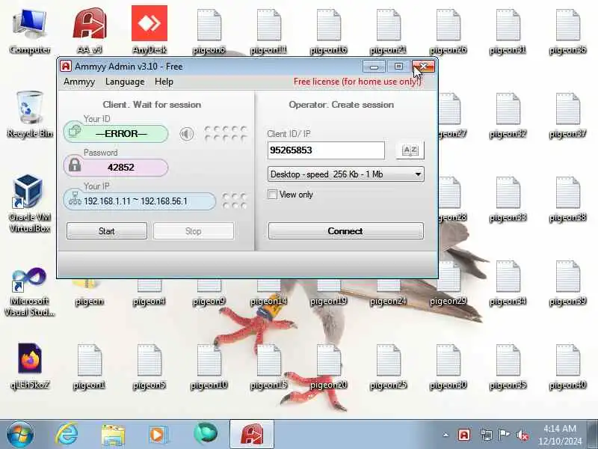Close the Ammyy Admin window
Screen dimensions: 598x449
(x=423, y=67)
